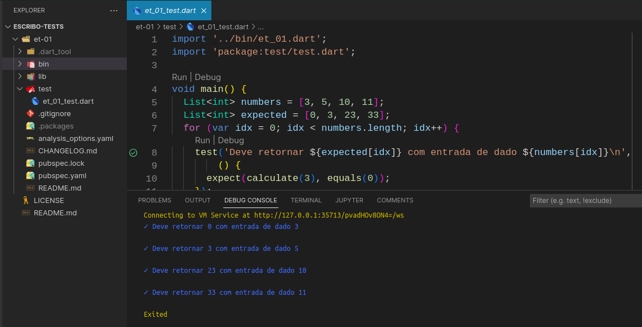The height and width of the screenshot is (327, 642).
Task: Click Dart icon beside et_01_test.dart in tree
Action: [35, 101]
